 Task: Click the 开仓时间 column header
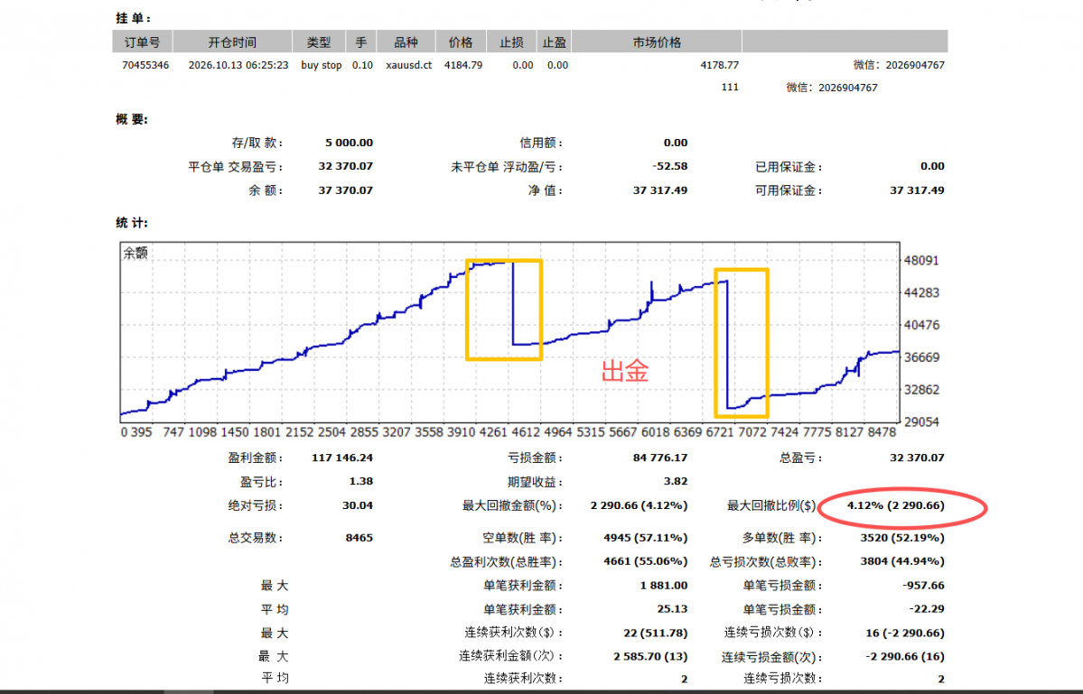click(x=232, y=42)
